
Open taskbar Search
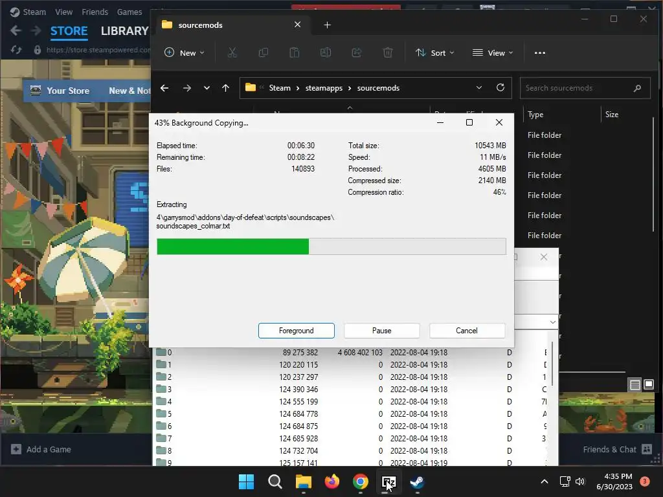pyautogui.click(x=275, y=481)
